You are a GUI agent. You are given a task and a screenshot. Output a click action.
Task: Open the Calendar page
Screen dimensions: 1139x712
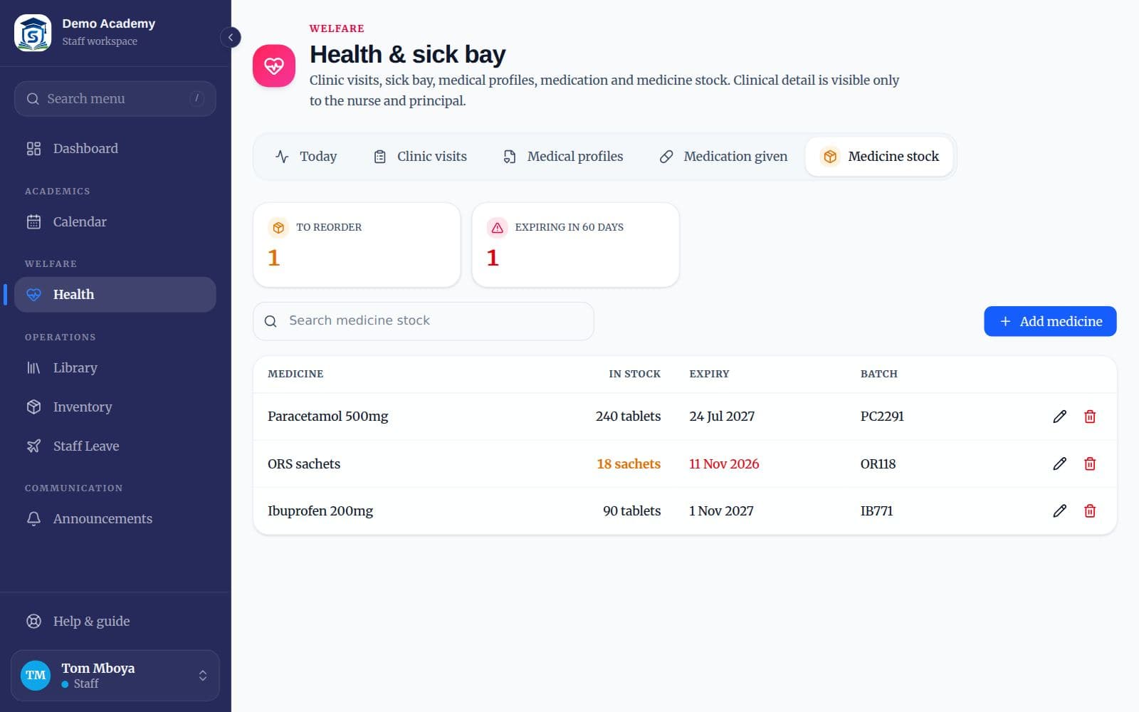(115, 222)
